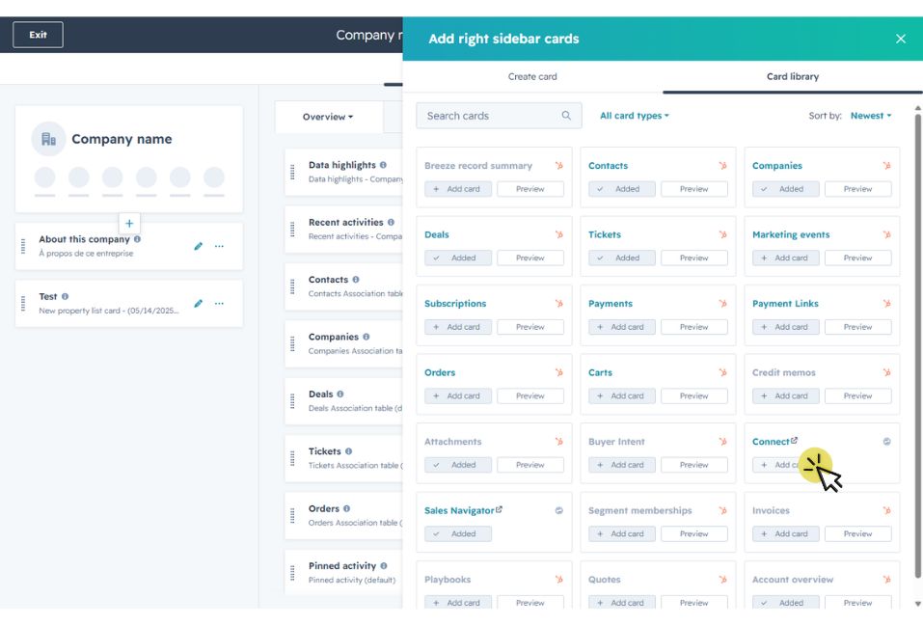Viewport: 923px width, 625px height.
Task: Expand the Overview dropdown
Action: tap(328, 117)
